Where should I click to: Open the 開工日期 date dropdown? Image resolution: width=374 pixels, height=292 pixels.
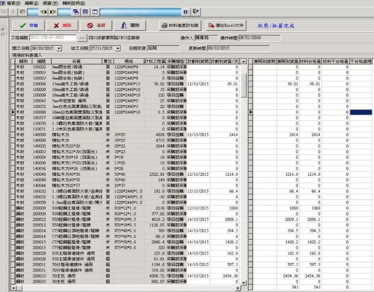pyautogui.click(x=59, y=49)
